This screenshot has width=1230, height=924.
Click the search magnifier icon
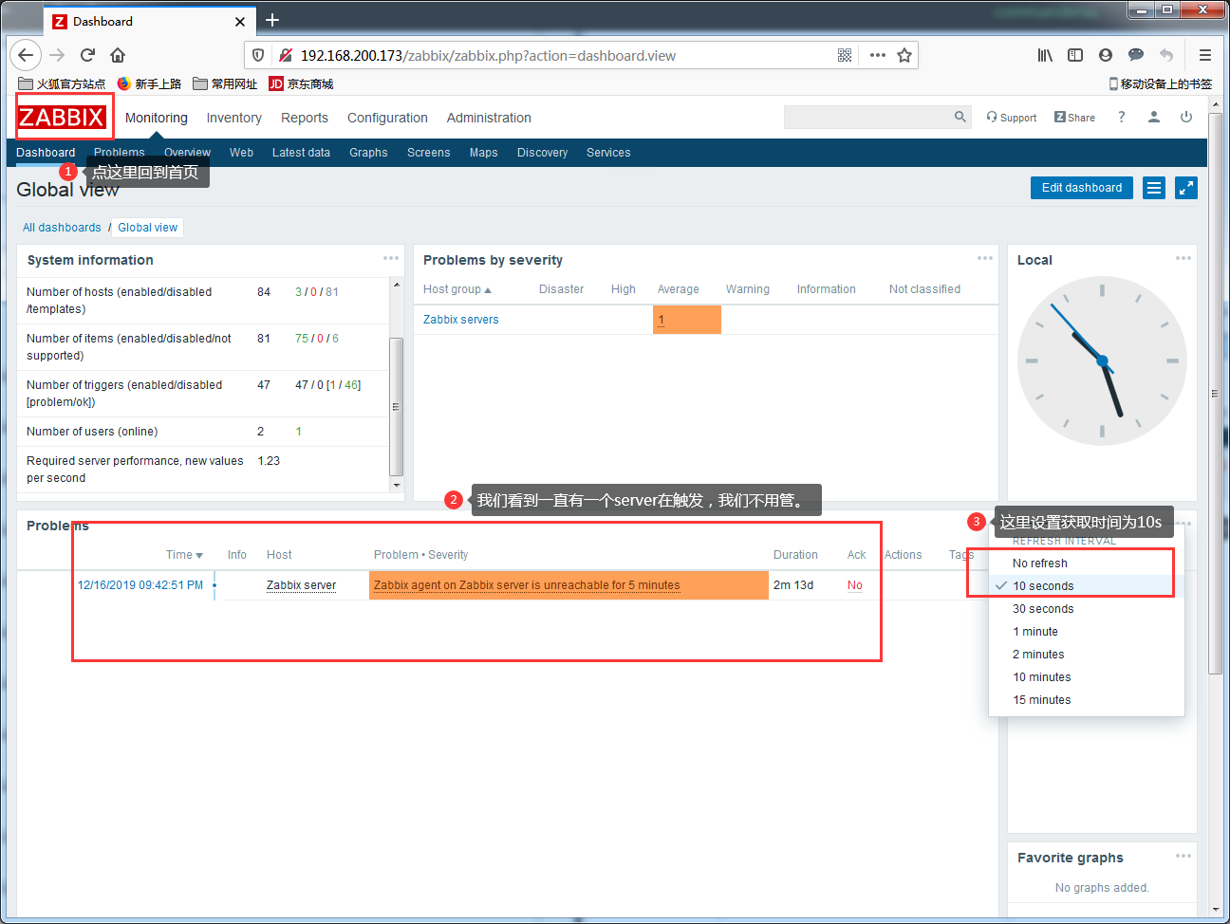click(x=960, y=117)
